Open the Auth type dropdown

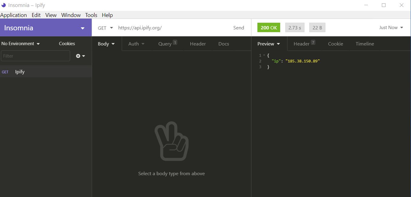click(x=136, y=44)
